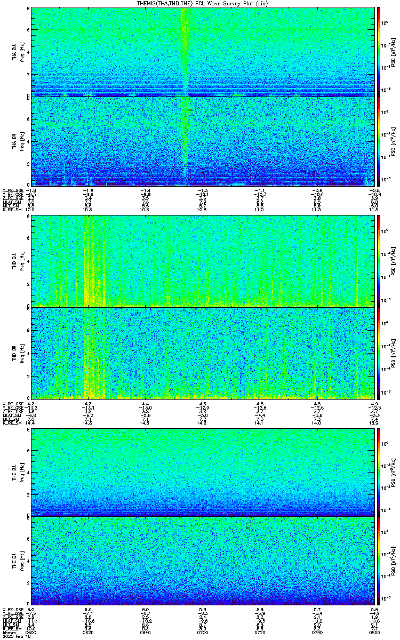The image size is (400, 640).
Task: Click the color bar beside THE BL panel
Action: (379, 471)
